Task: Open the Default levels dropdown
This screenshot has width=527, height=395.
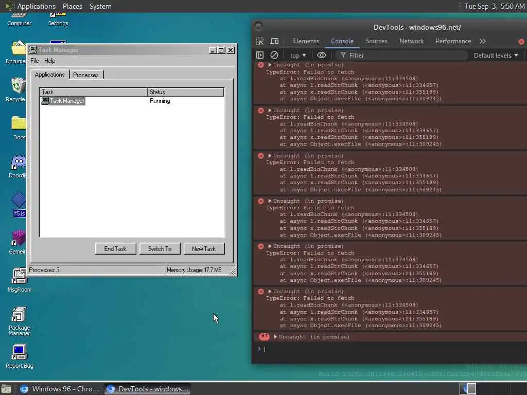Action: pyautogui.click(x=496, y=56)
